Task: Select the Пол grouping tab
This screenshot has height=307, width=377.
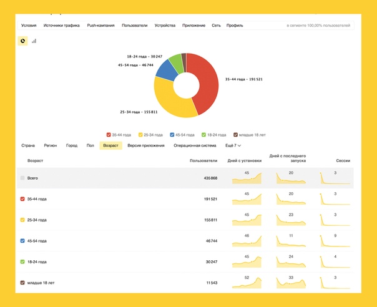Action: pos(90,145)
